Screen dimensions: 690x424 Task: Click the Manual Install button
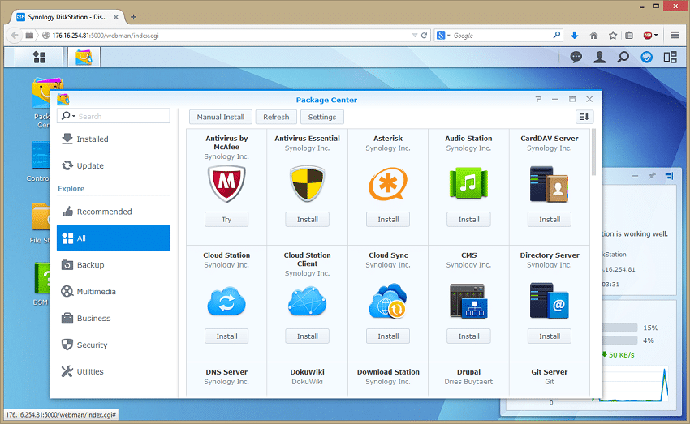pyautogui.click(x=221, y=117)
